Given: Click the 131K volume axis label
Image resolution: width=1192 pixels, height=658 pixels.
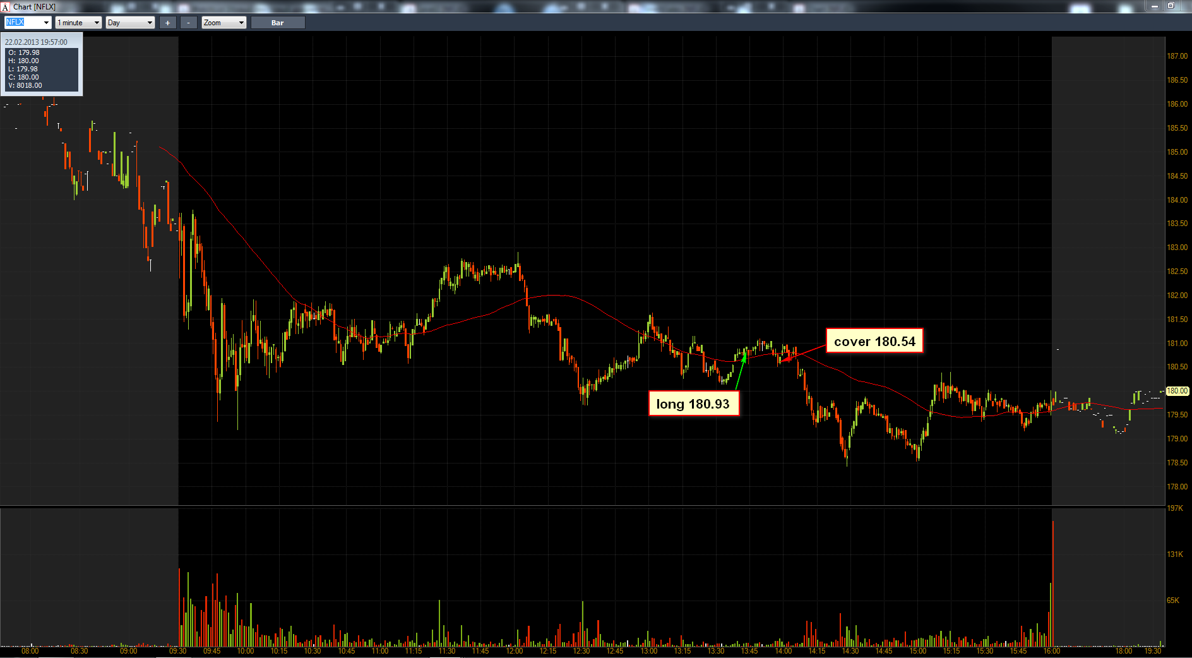Looking at the screenshot, I should click(1175, 554).
